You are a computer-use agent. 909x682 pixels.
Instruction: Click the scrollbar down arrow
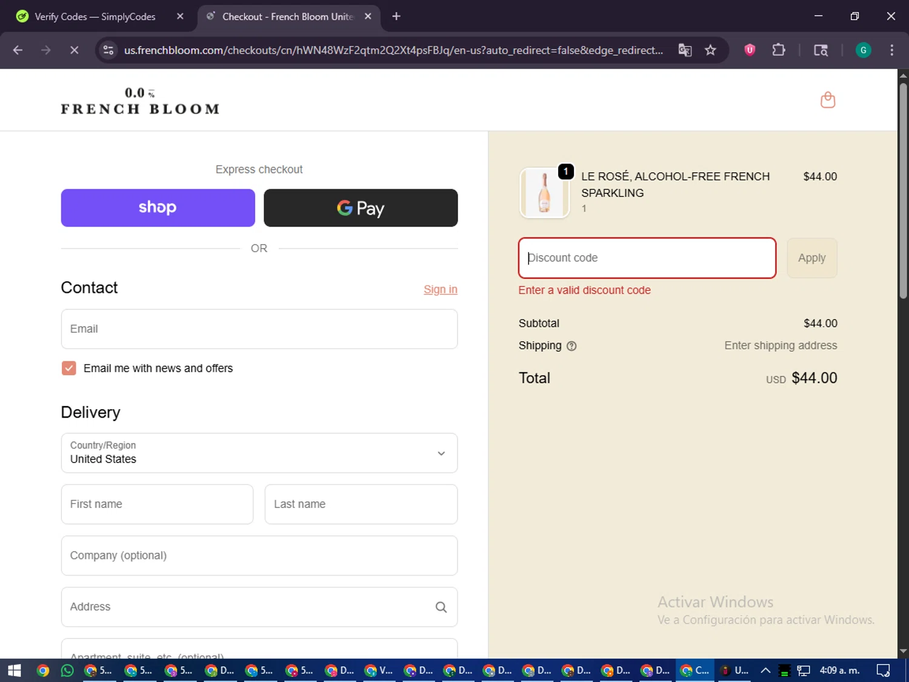[x=903, y=652]
